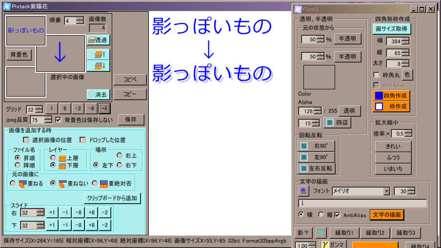Enable ドロップした位置 checkbox
The height and width of the screenshot is (248, 441).
tap(83, 140)
